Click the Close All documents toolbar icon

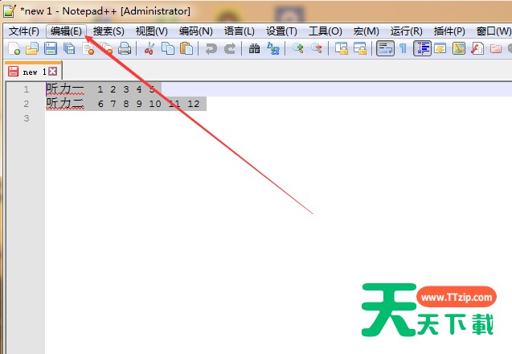[106, 49]
